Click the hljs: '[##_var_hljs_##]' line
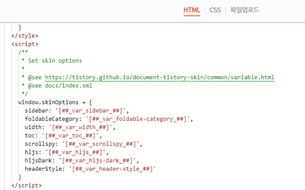 pyautogui.click(x=67, y=152)
